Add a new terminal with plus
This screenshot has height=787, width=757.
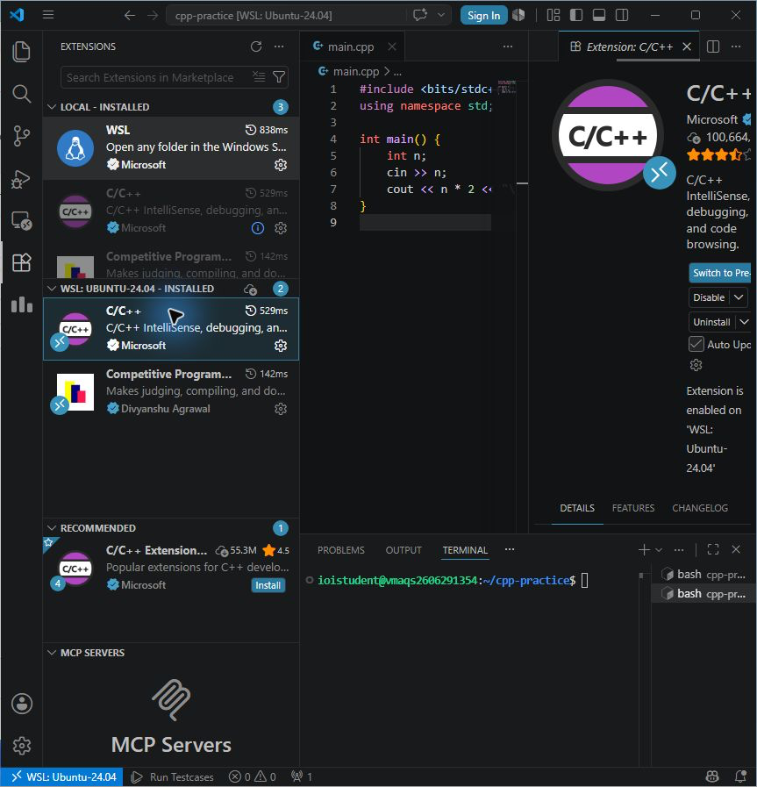click(644, 550)
